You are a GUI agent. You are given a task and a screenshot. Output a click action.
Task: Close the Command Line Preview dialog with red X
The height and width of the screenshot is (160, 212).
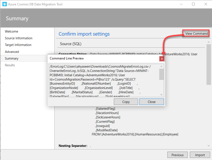pos(162,59)
